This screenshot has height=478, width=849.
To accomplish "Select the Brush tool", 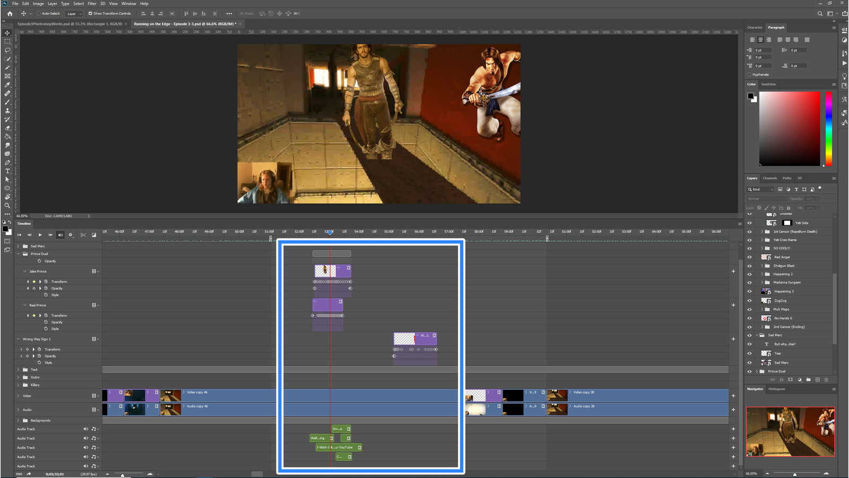I will coord(7,102).
